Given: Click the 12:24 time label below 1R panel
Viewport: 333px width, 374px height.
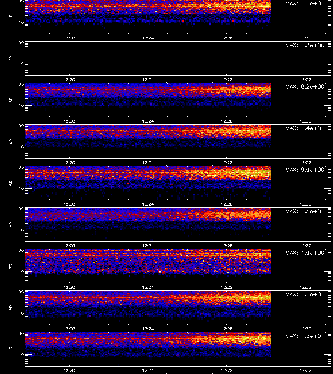Looking at the screenshot, I should [x=148, y=38].
